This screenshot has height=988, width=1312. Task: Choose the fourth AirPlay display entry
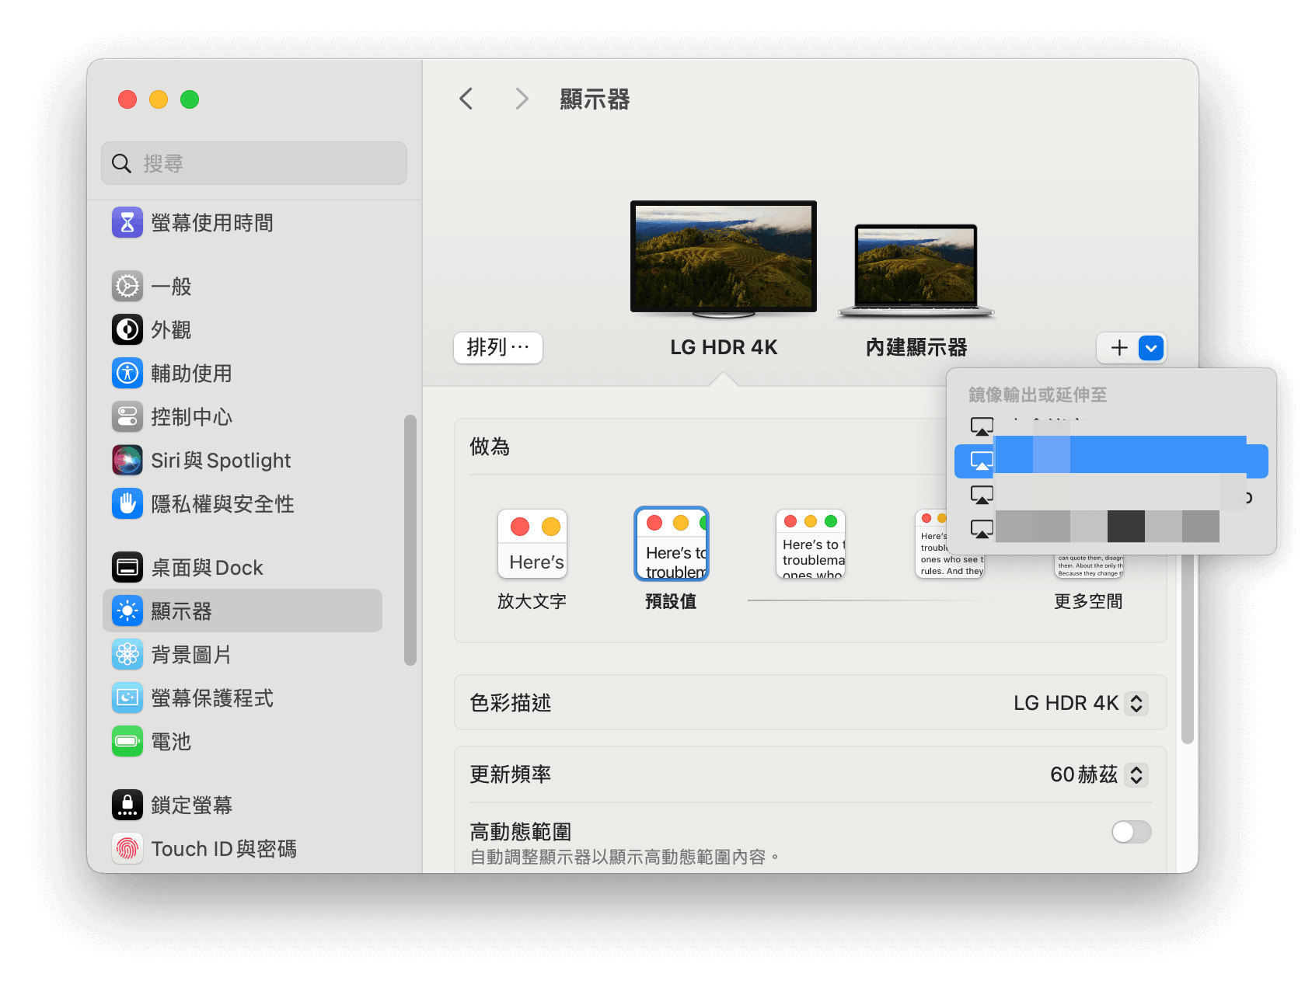(1111, 530)
